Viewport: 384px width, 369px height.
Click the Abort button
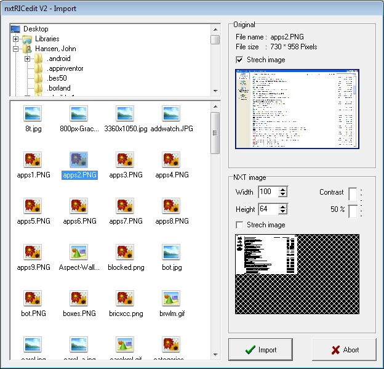point(344,349)
